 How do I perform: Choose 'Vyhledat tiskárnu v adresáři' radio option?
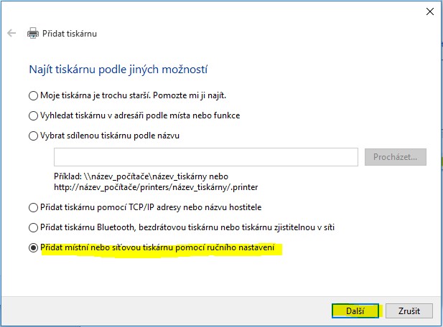click(x=33, y=115)
